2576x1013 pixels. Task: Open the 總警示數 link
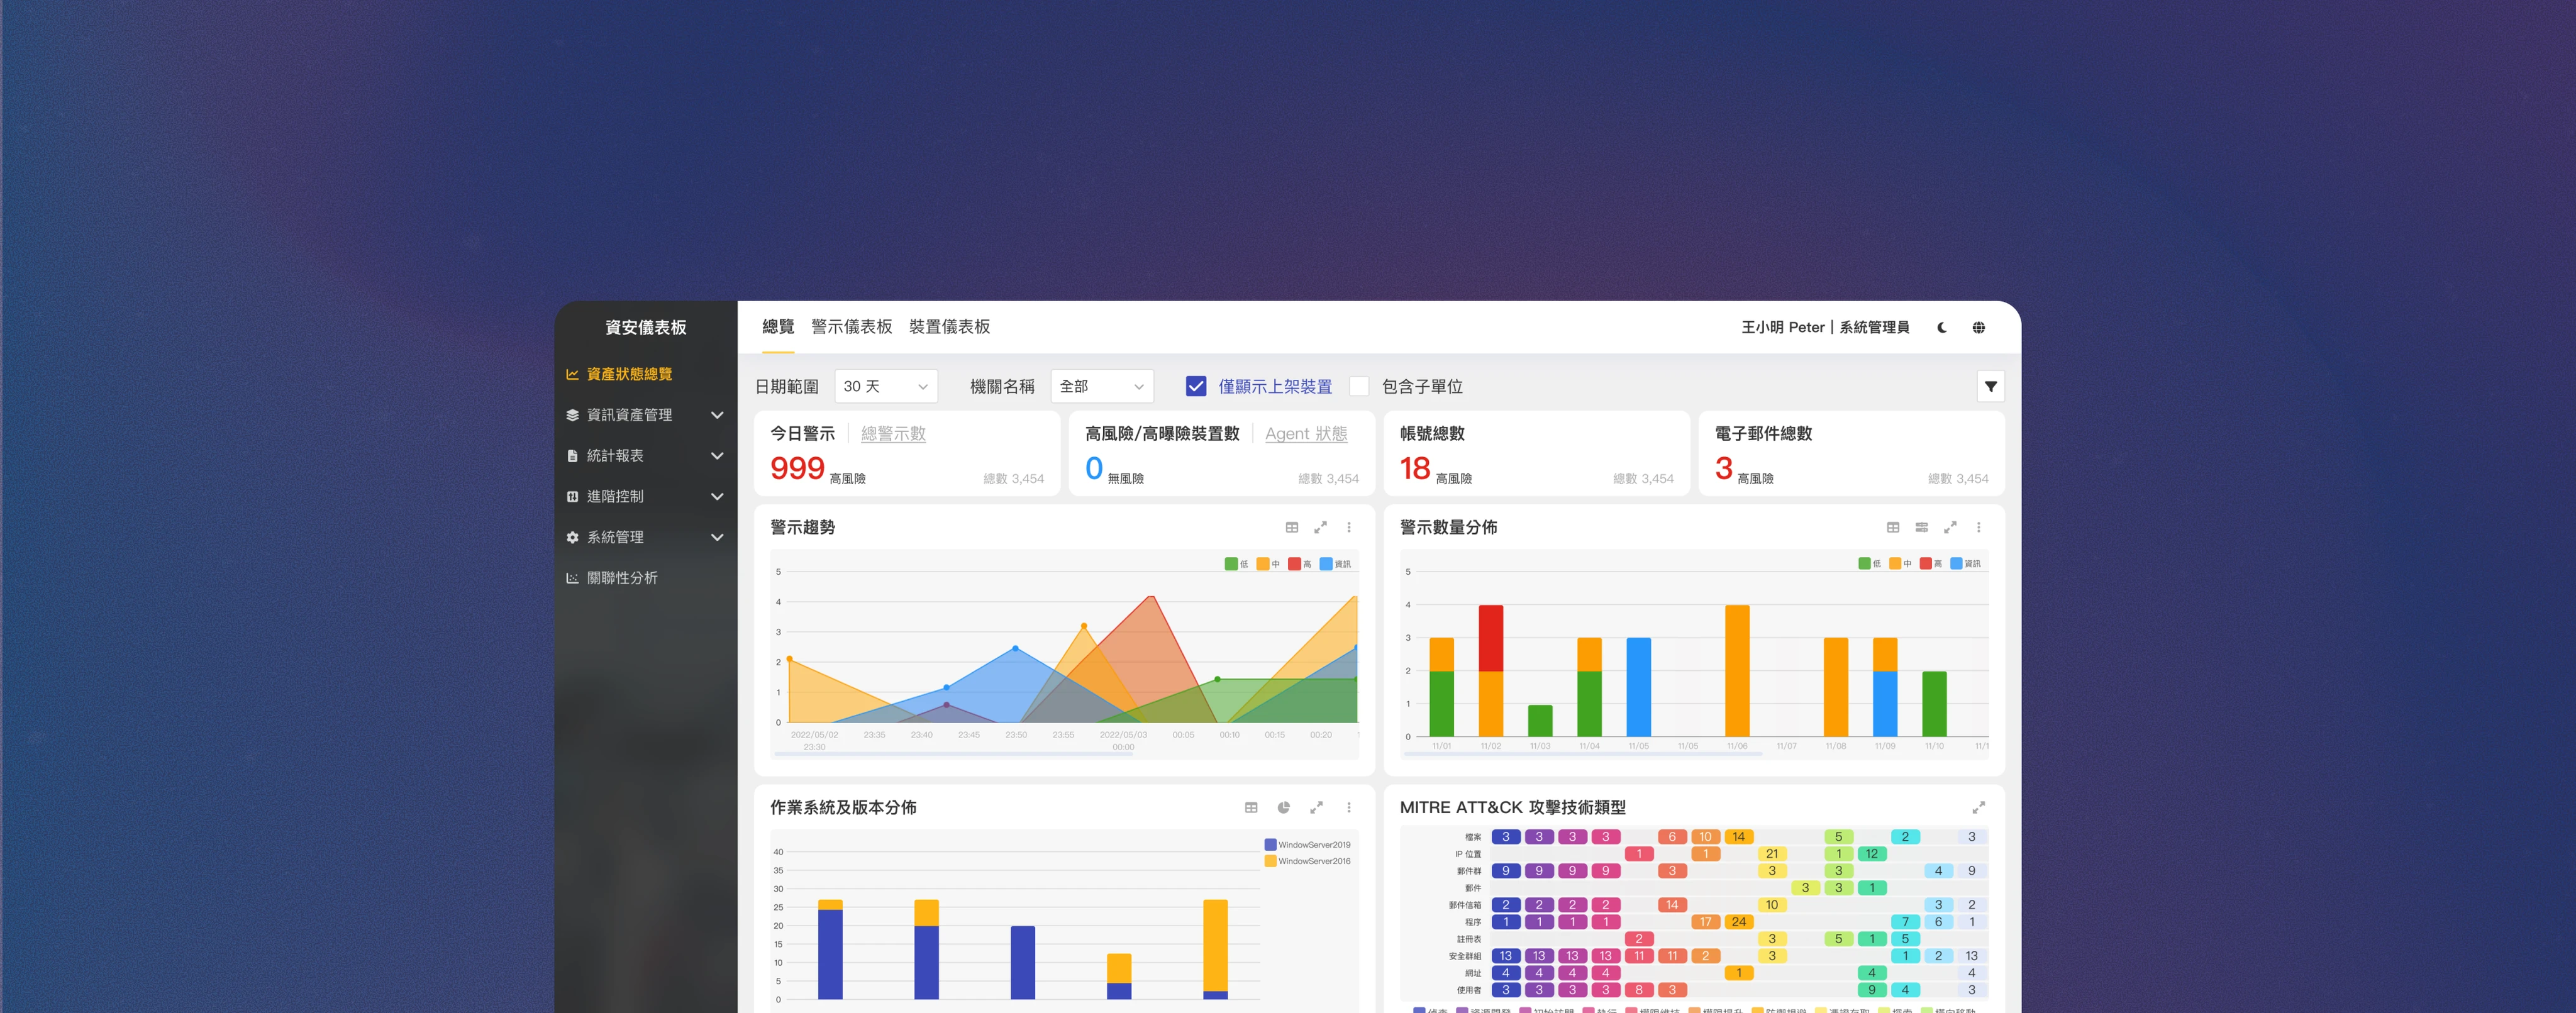click(x=892, y=433)
